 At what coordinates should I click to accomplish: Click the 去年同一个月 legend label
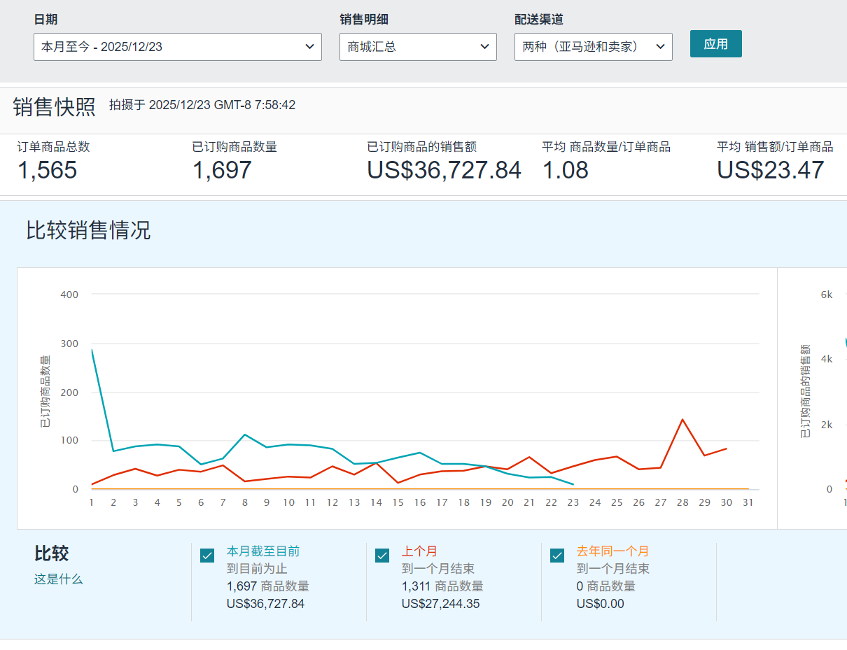pos(612,551)
